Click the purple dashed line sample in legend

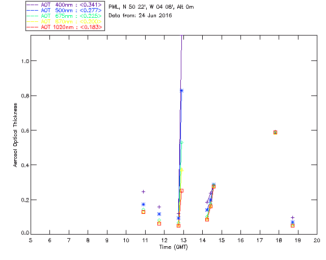pos(33,5)
